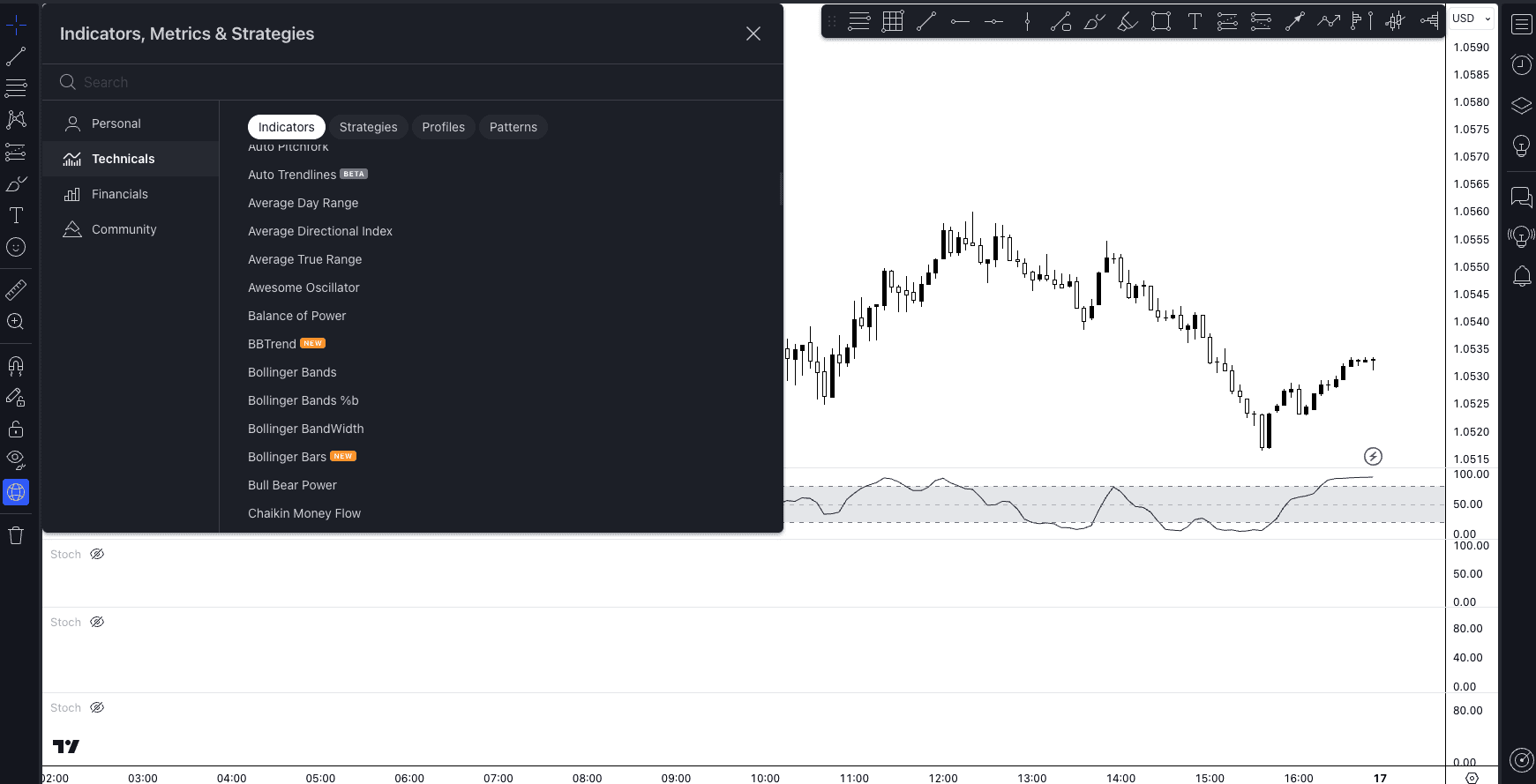
Task: Select the trend line tool in left sidebar
Action: [x=16, y=56]
